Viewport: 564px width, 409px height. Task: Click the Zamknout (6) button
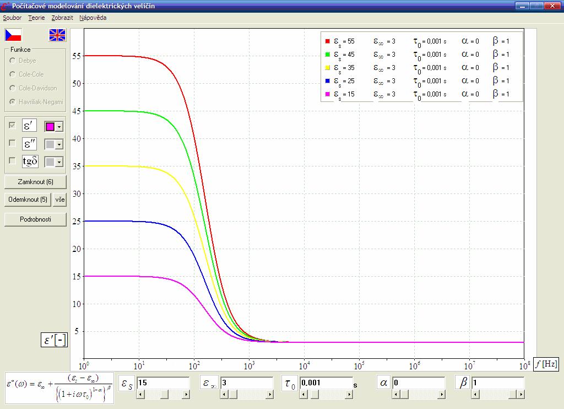36,182
